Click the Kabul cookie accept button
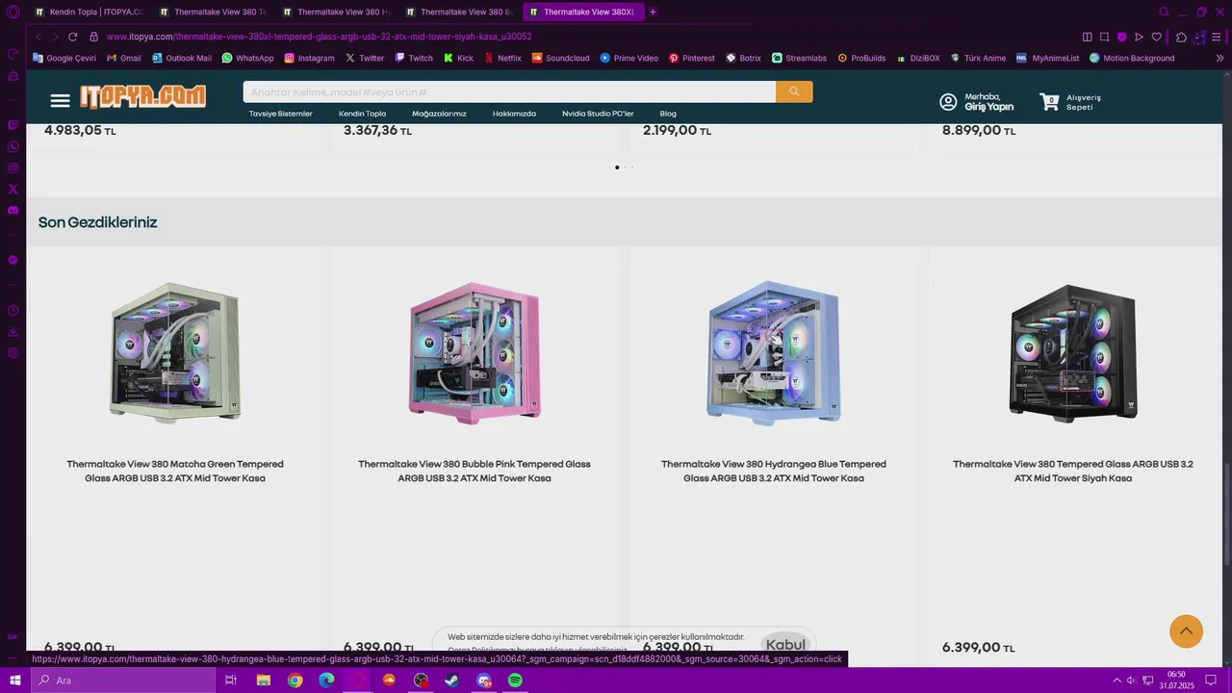 (x=785, y=645)
